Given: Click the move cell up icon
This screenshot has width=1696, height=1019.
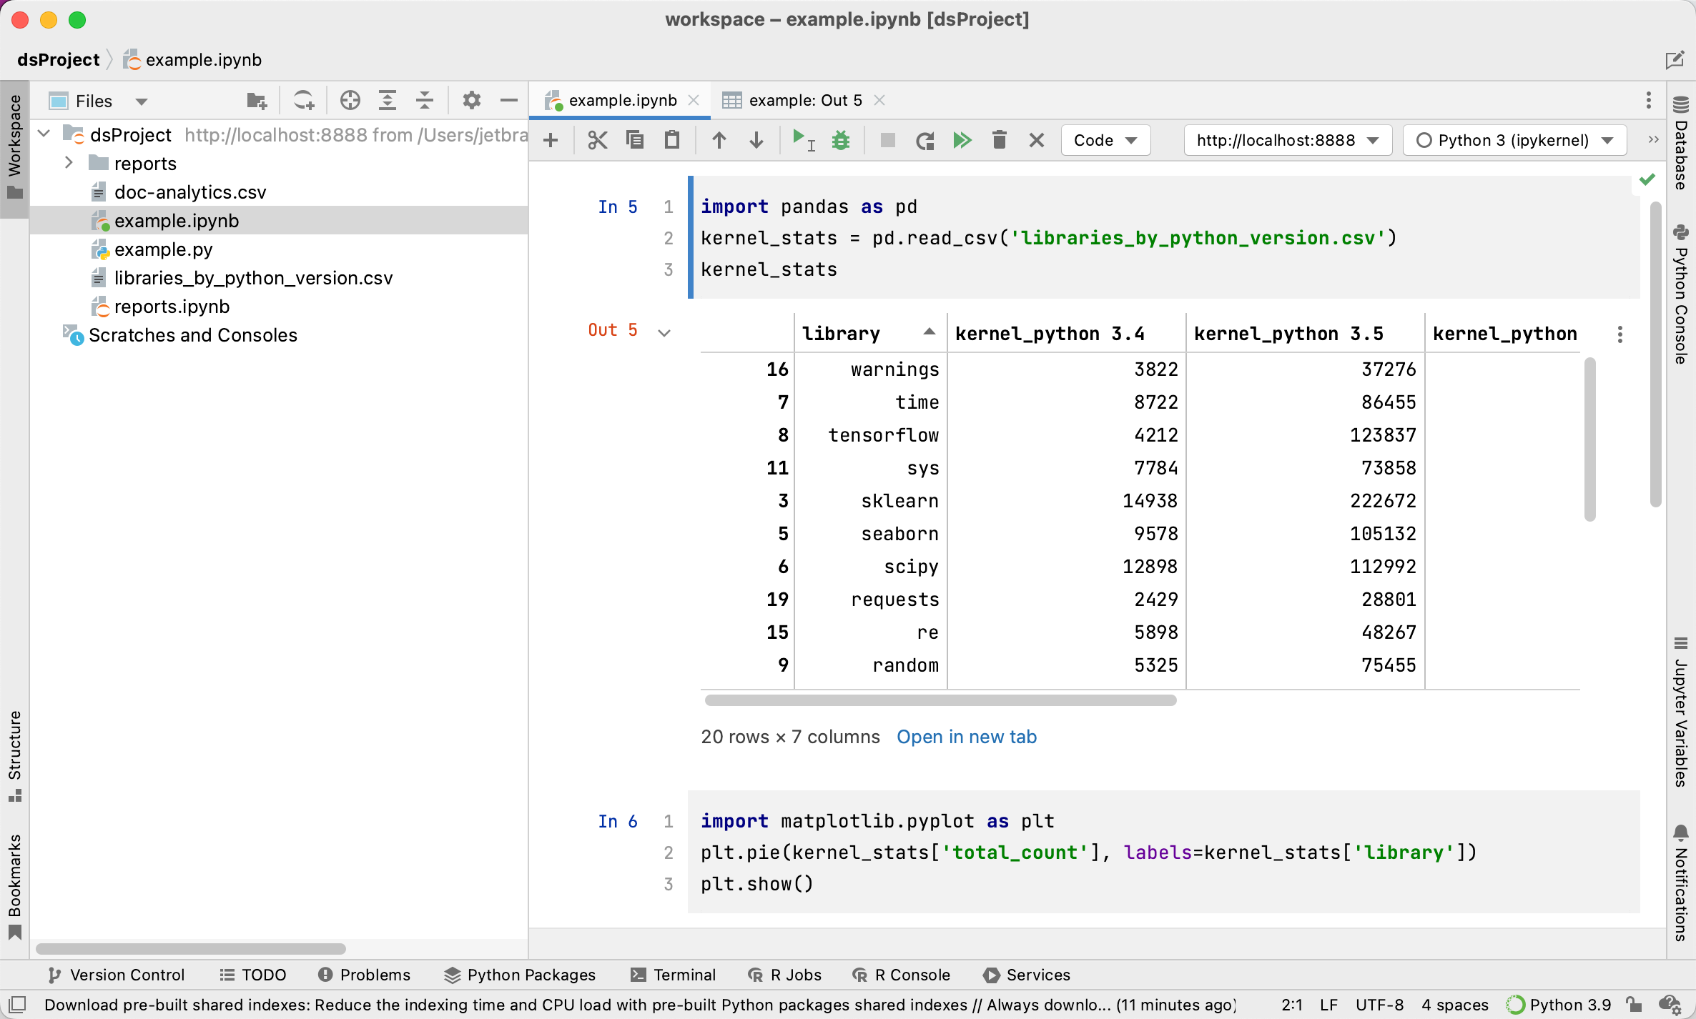Looking at the screenshot, I should 719,140.
